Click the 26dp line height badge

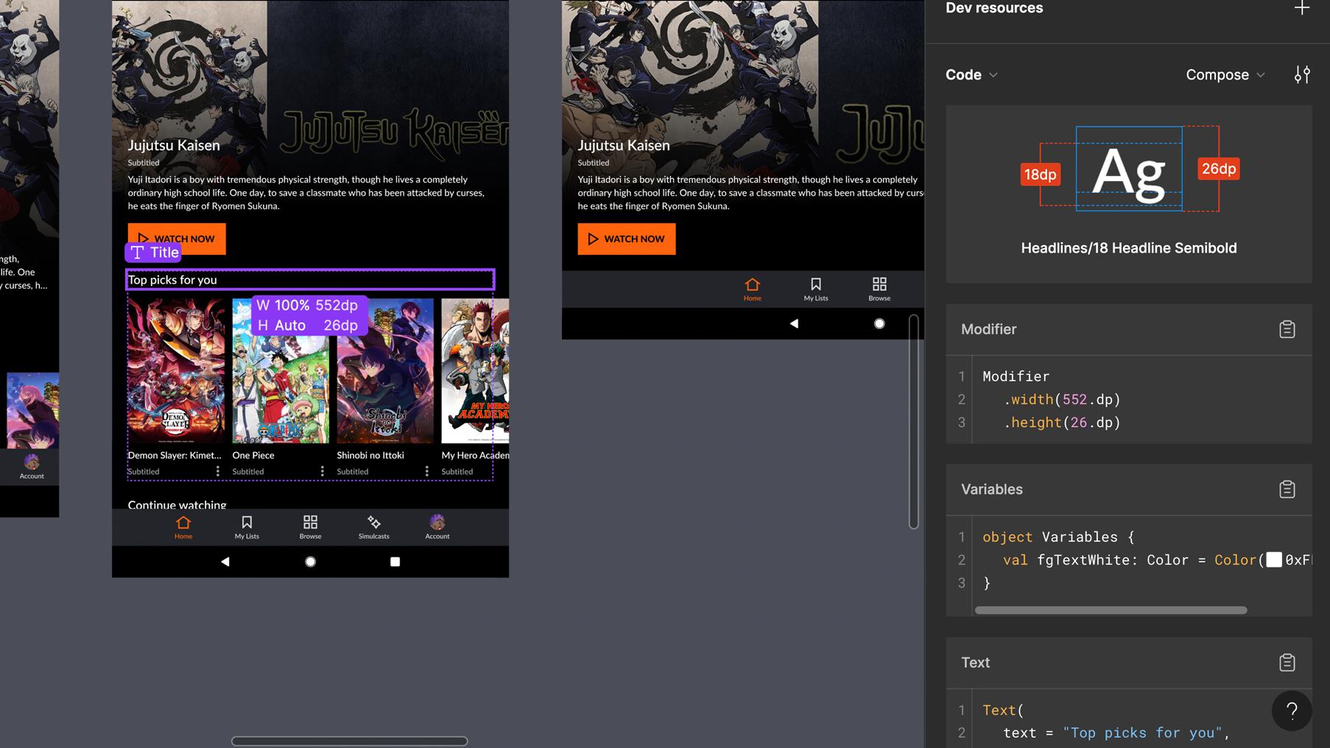pos(1219,169)
